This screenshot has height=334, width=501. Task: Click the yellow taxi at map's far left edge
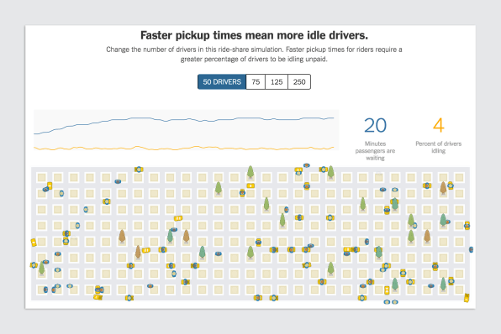click(x=34, y=243)
